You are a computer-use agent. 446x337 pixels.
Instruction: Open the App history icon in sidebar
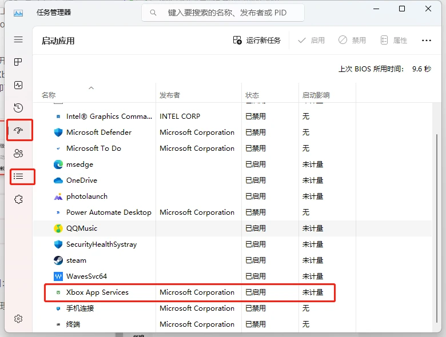coord(18,108)
